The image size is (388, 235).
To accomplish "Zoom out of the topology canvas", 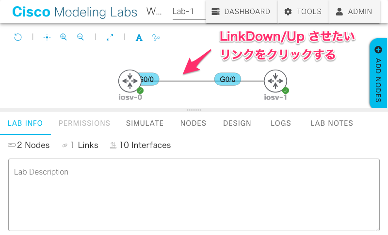I will click(x=81, y=37).
